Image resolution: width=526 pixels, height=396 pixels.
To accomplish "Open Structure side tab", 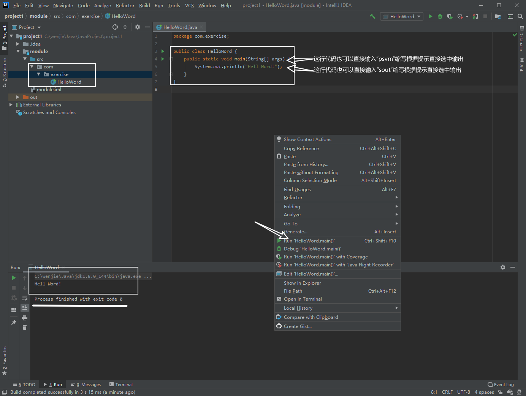I will point(5,72).
